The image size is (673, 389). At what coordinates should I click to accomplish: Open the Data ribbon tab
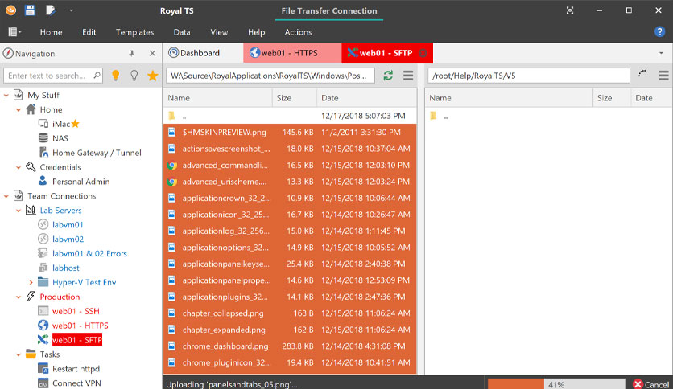(x=182, y=32)
